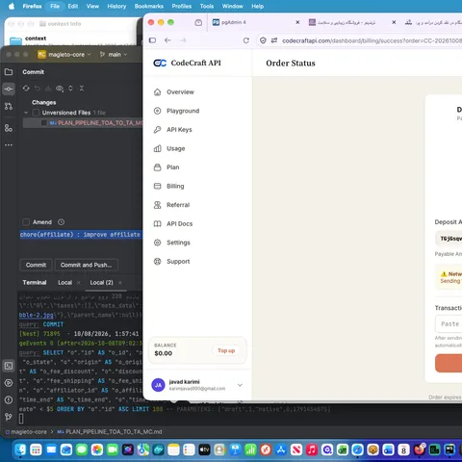Open App Store from the Dock
Viewport: 462px width, 462px height.
click(x=281, y=449)
